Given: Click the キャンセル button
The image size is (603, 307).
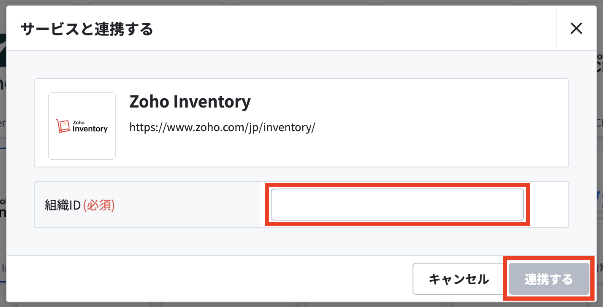Looking at the screenshot, I should click(x=459, y=279).
